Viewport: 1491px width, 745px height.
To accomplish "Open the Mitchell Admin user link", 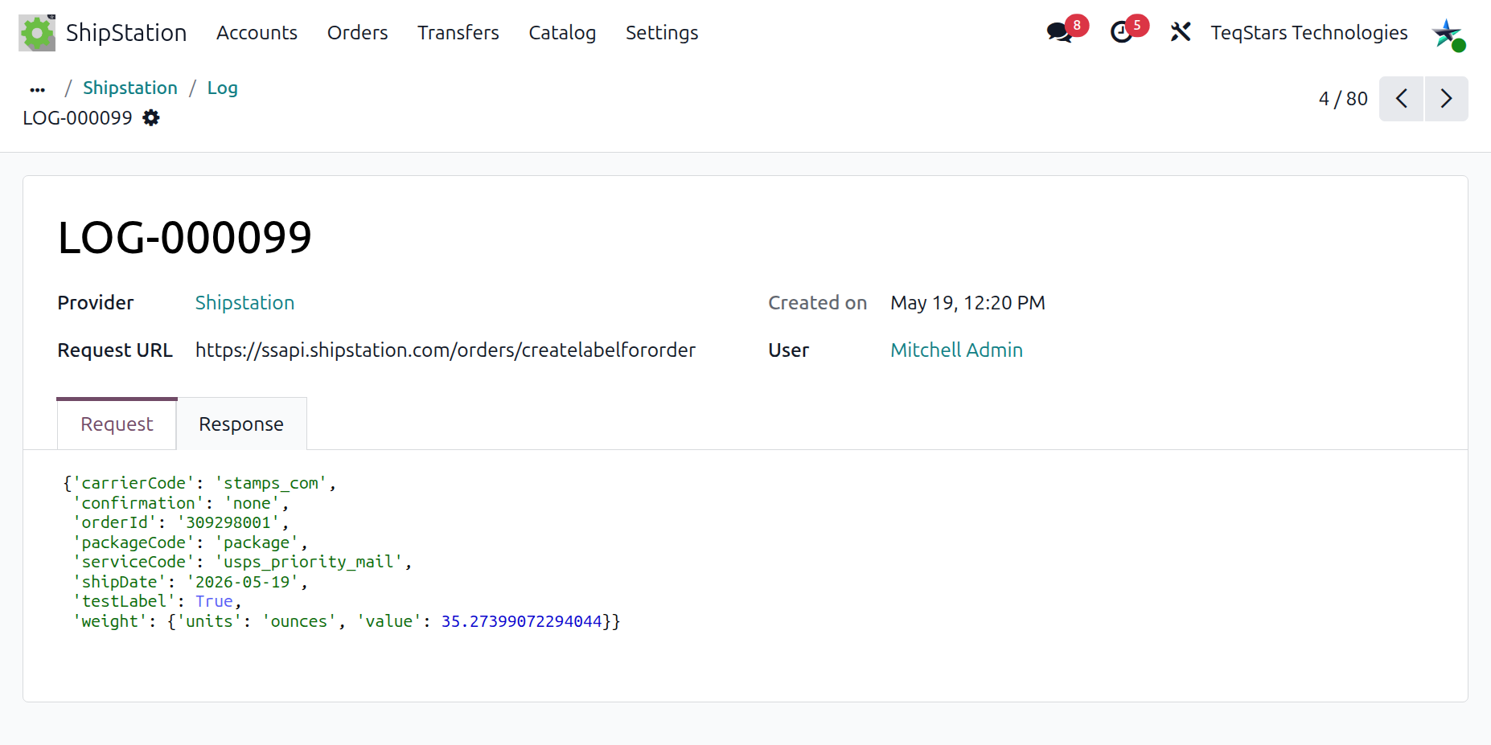I will click(956, 350).
